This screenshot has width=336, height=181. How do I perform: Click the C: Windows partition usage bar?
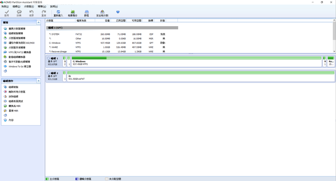coord(196,58)
